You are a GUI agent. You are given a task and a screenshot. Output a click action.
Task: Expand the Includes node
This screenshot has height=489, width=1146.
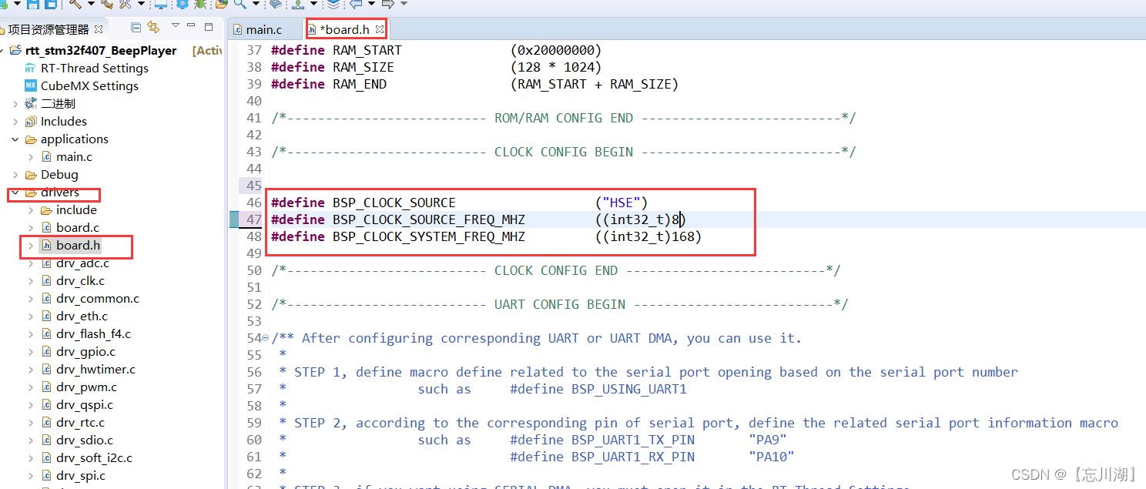[17, 121]
